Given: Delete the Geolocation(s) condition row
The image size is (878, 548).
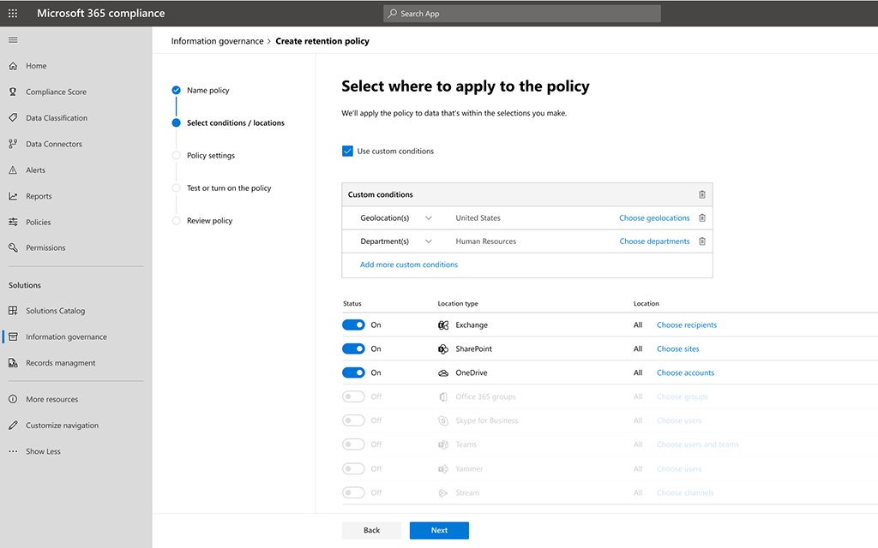Looking at the screenshot, I should [x=702, y=218].
